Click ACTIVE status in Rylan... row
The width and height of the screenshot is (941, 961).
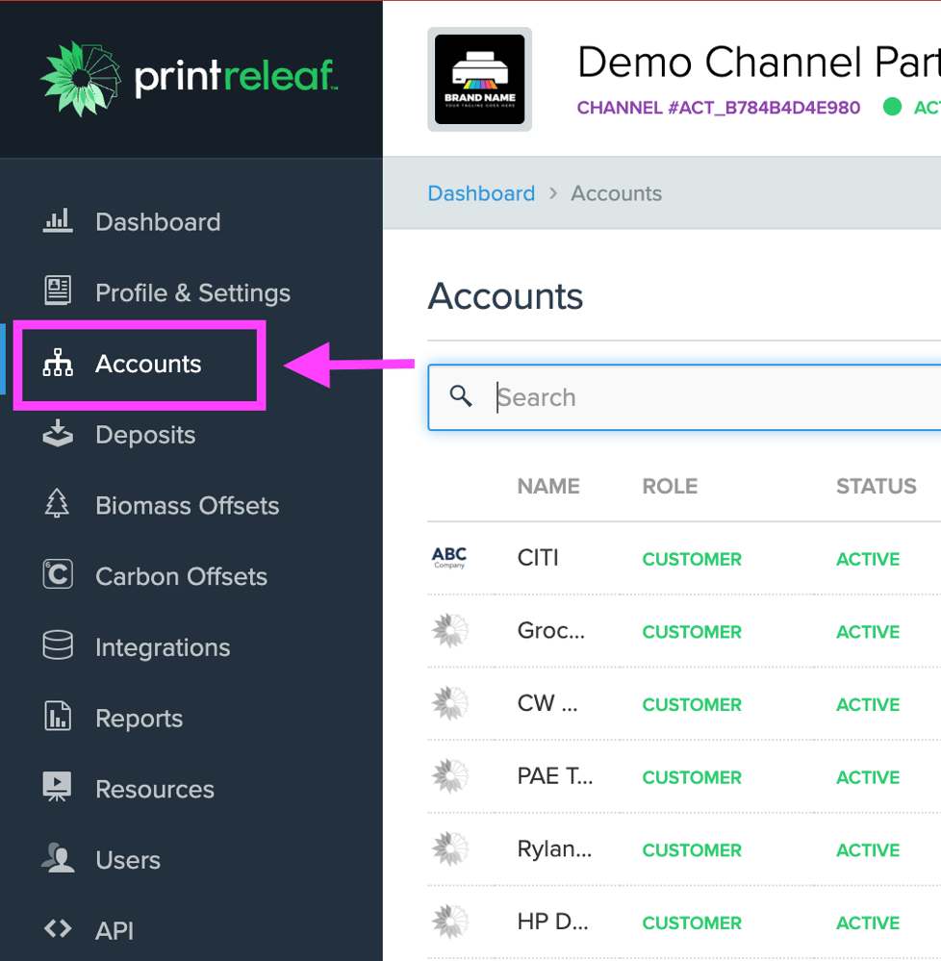coord(868,850)
